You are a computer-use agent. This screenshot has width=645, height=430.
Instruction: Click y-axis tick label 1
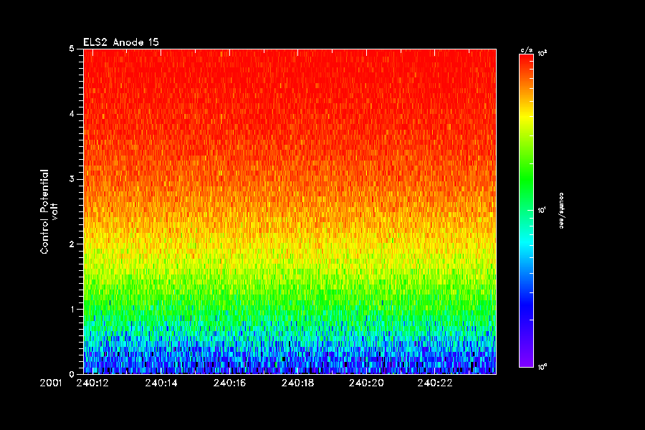(72, 309)
